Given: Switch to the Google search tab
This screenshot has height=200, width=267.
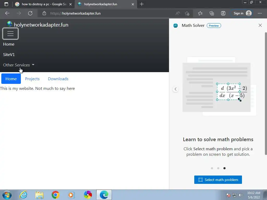Looking at the screenshot, I should point(44,4).
